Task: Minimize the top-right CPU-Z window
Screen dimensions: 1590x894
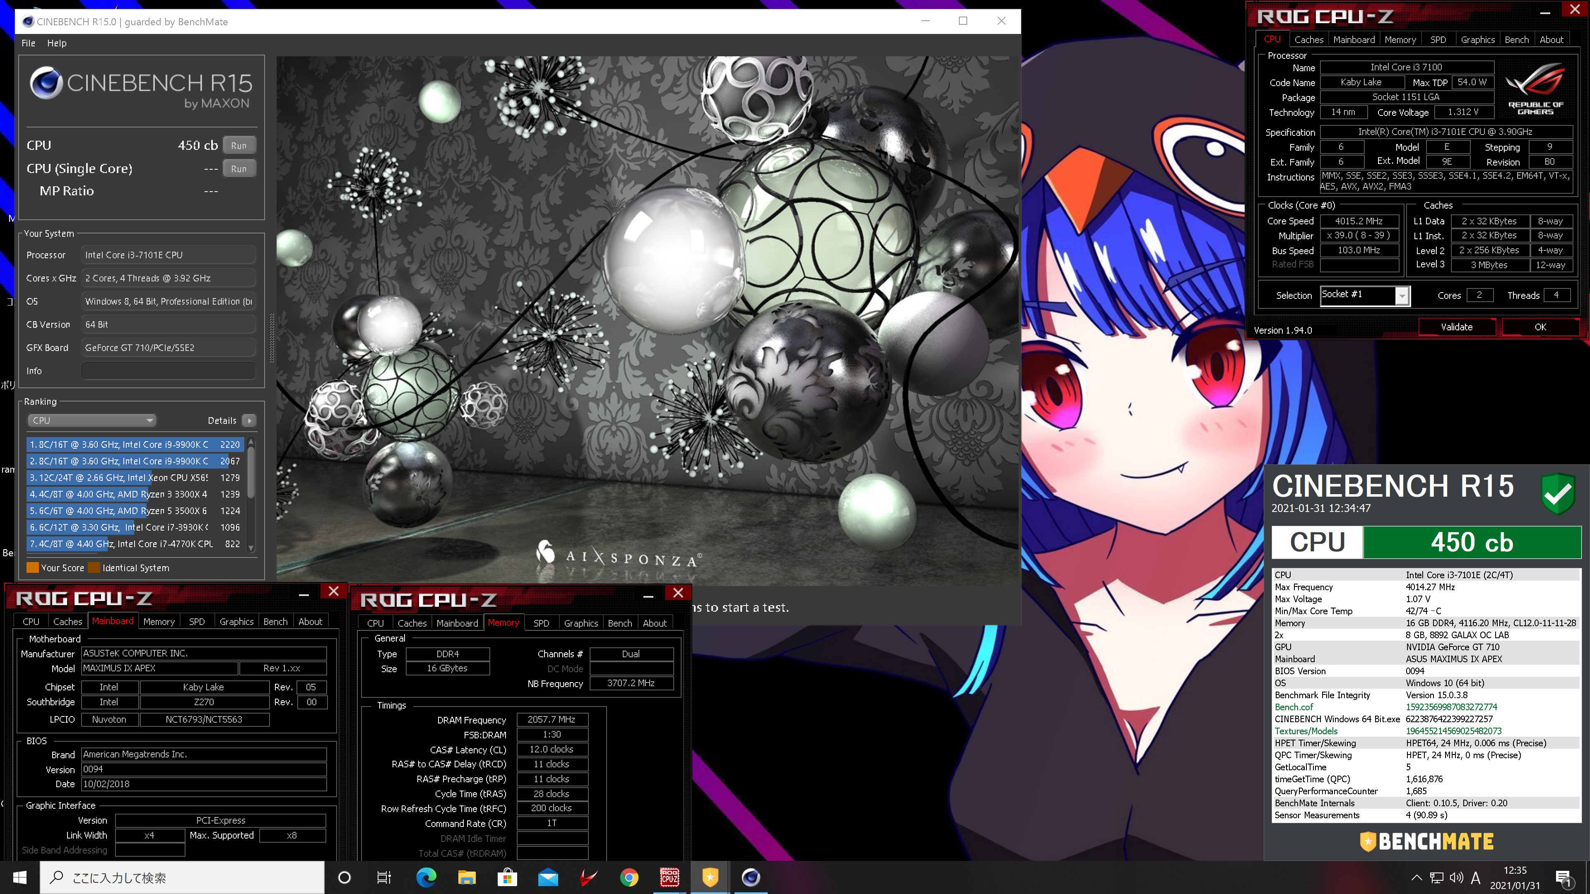Action: (x=1546, y=12)
